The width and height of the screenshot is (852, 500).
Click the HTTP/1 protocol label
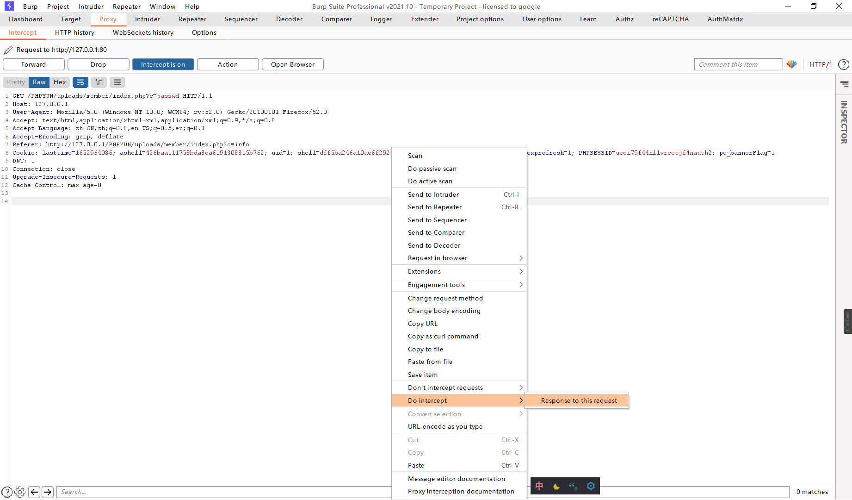[821, 64]
